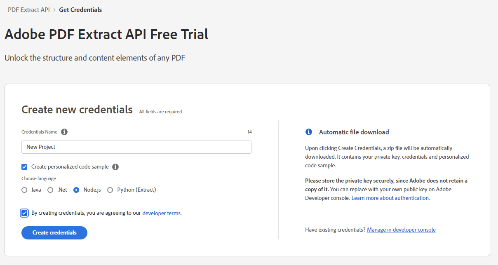498x265 pixels.
Task: Select the Java language radio button
Action: click(x=24, y=190)
